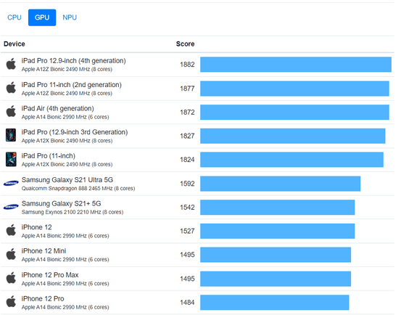
Task: Click the score bar for Samsung Galaxy S21 Ultra 5G
Action: coord(280,184)
